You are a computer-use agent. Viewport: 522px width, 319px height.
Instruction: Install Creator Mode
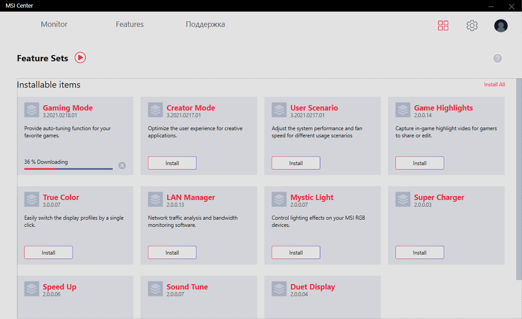point(172,163)
